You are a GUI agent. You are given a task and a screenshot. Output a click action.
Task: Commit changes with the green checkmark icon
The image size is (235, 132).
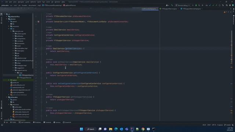(213, 5)
